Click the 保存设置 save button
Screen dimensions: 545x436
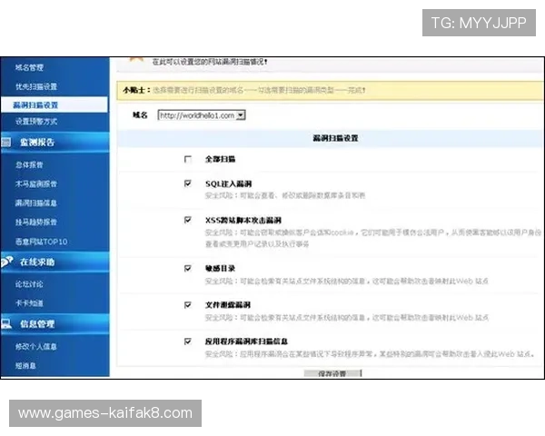[332, 373]
